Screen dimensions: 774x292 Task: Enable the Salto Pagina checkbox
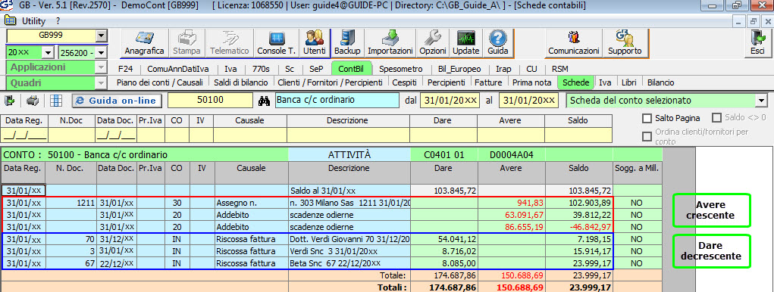coord(647,118)
